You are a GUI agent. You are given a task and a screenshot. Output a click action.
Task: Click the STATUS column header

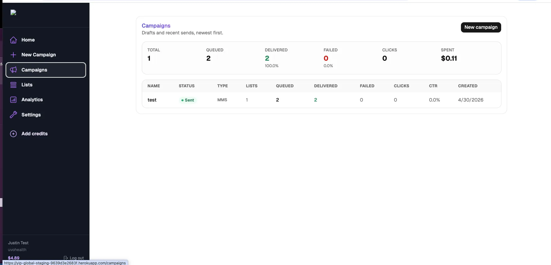pos(187,86)
